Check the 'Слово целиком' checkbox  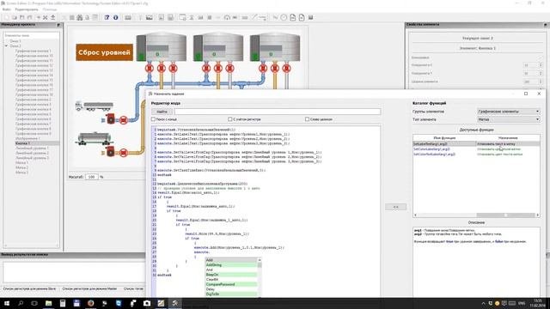pyautogui.click(x=308, y=119)
